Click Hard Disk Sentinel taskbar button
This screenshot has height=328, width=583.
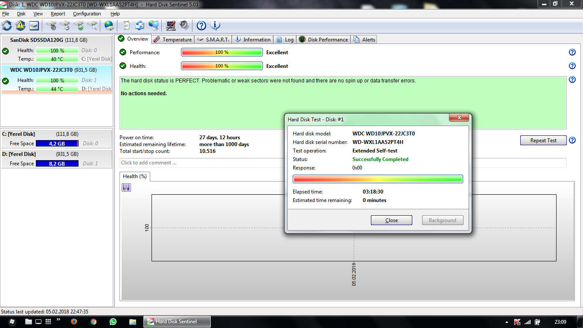pyautogui.click(x=177, y=322)
